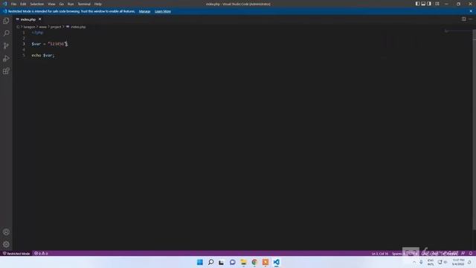Screen dimensions: 476x268
Task: Click the Restricted Mode status bar item
Action: tap(16, 253)
